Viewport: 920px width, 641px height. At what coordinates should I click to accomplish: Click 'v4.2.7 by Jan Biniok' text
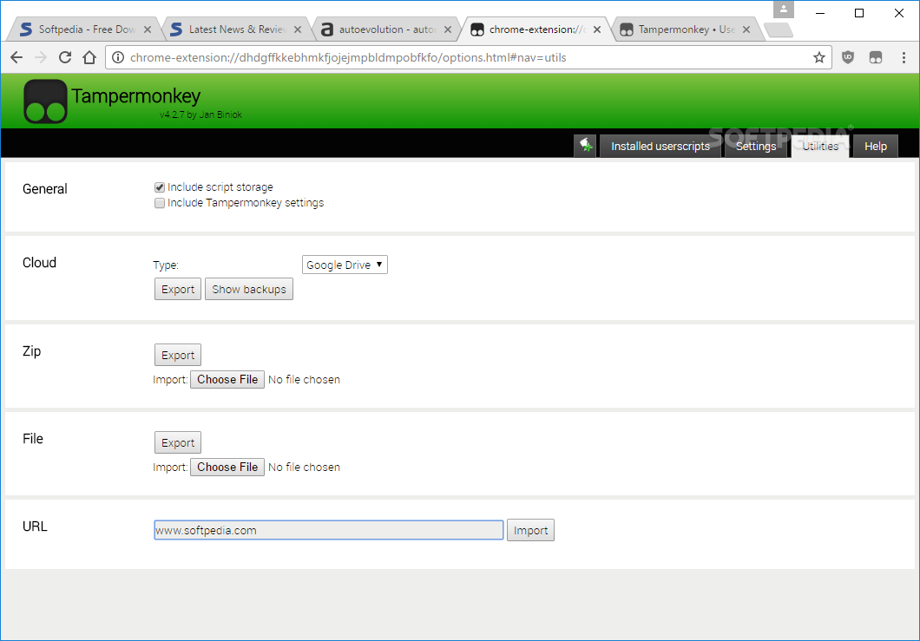point(200,115)
